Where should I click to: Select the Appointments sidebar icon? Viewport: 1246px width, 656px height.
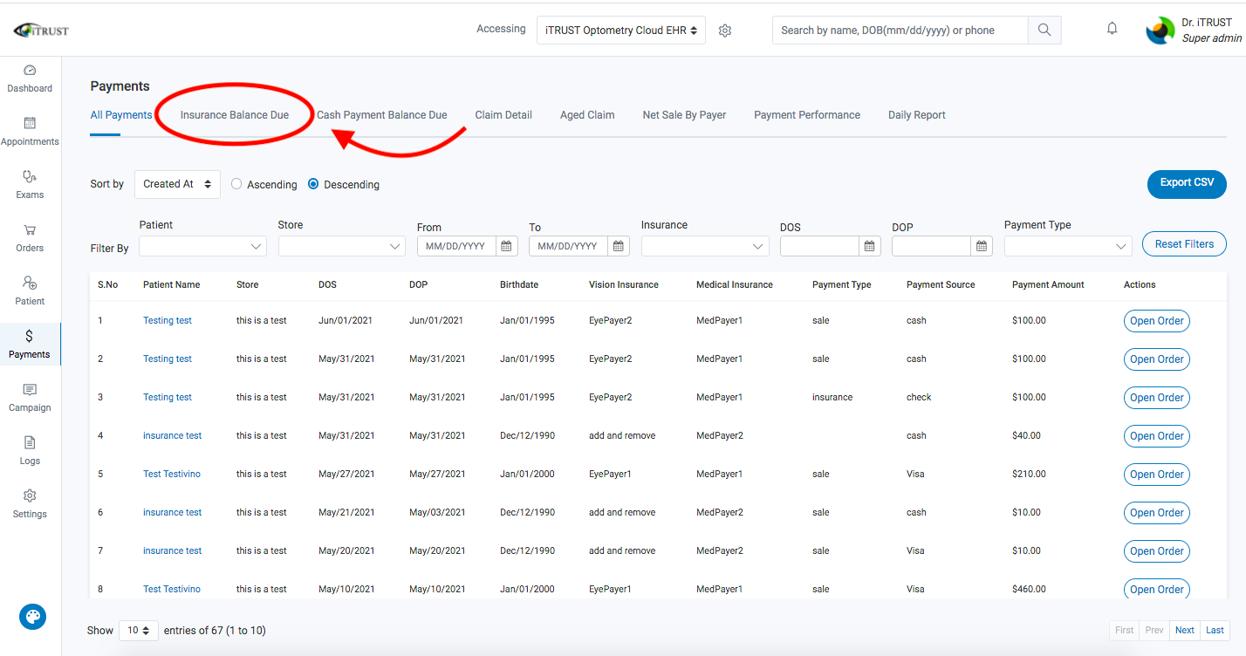point(29,131)
